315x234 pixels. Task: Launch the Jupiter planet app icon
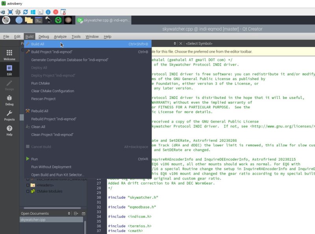tap(68, 20)
